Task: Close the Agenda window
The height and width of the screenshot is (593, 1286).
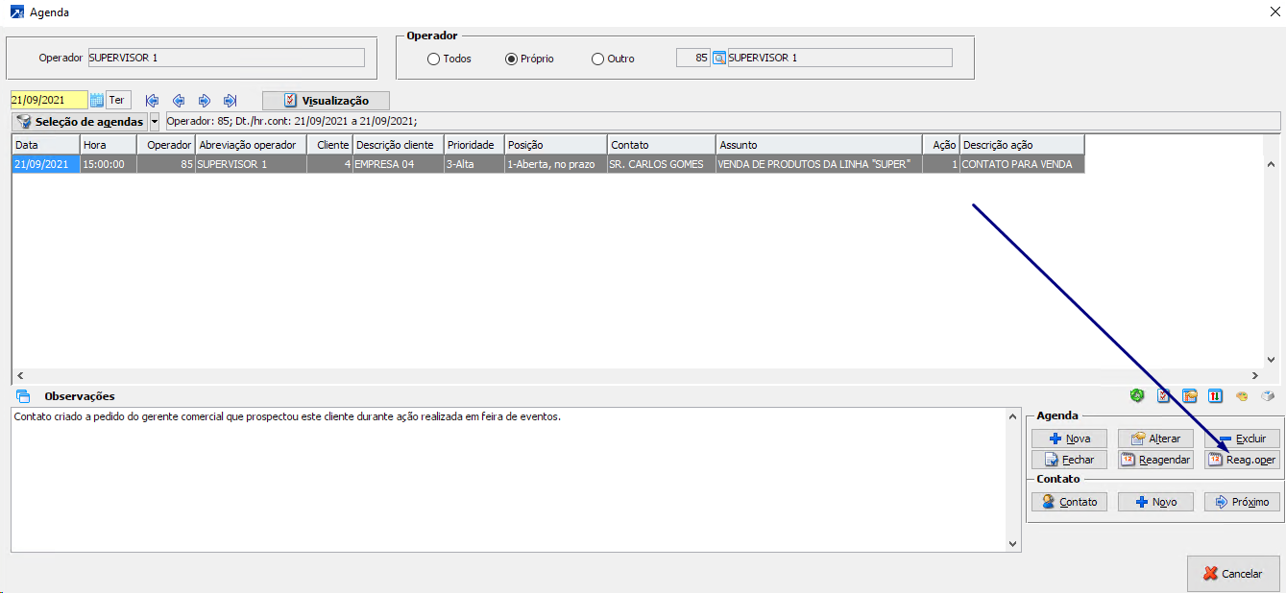Action: [x=1274, y=12]
